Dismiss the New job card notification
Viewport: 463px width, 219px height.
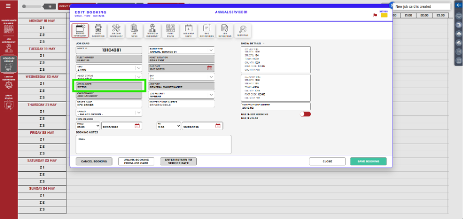[392, 6]
